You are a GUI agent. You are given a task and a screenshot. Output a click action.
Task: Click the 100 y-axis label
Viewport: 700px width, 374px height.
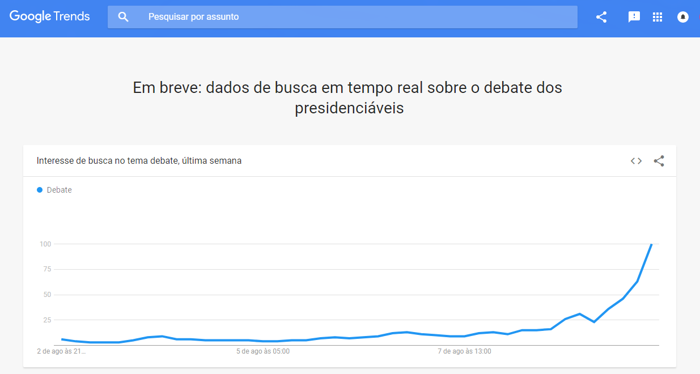45,244
